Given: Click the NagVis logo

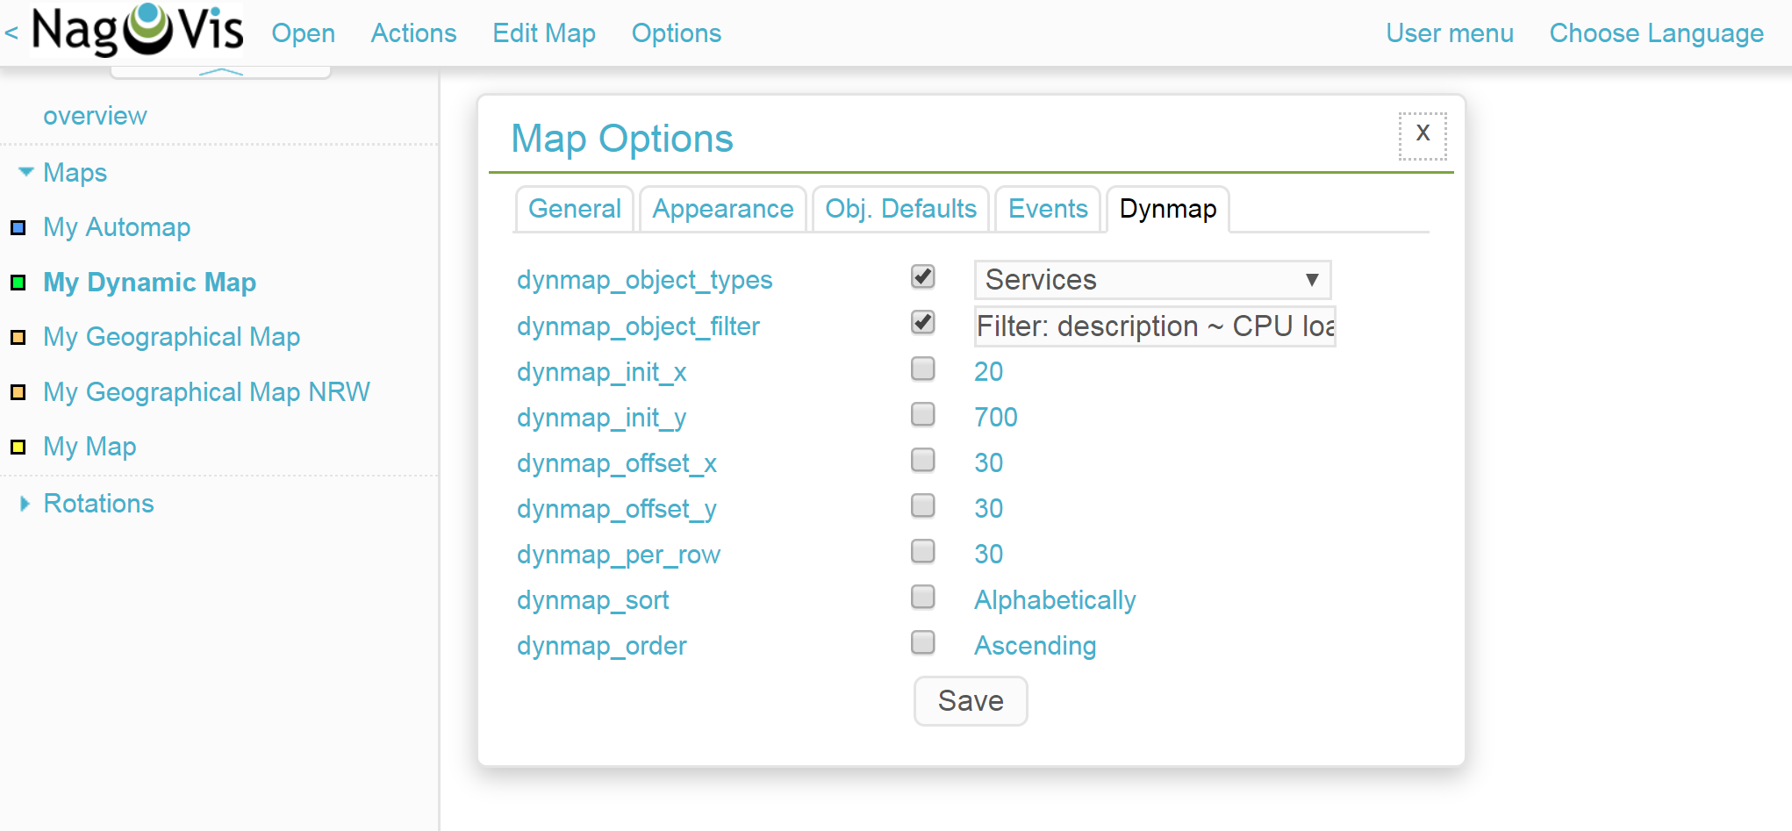Looking at the screenshot, I should (x=136, y=31).
